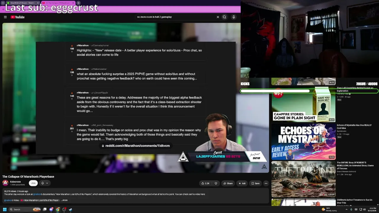Dislike the Marathon video
The width and height of the screenshot is (379, 213).
click(x=216, y=183)
